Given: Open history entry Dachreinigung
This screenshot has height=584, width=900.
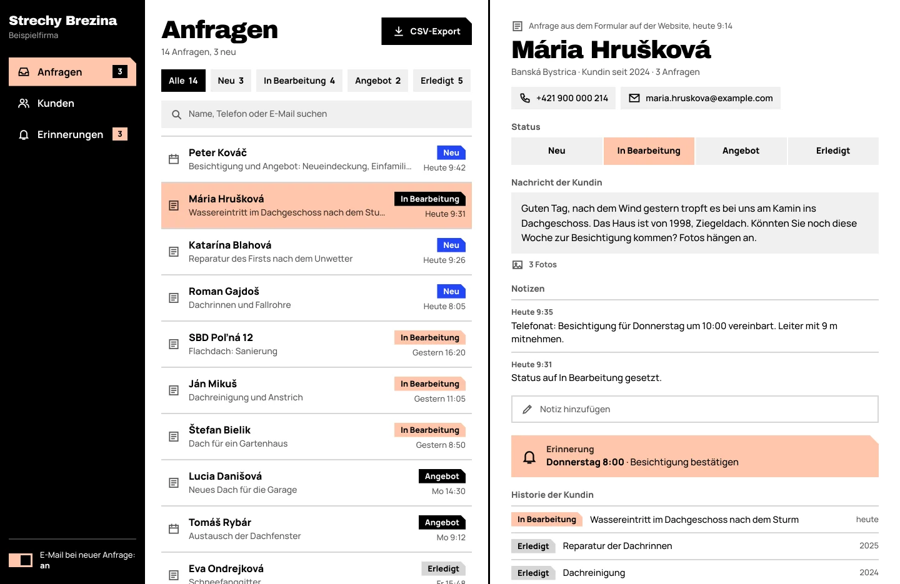Looking at the screenshot, I should 695,573.
